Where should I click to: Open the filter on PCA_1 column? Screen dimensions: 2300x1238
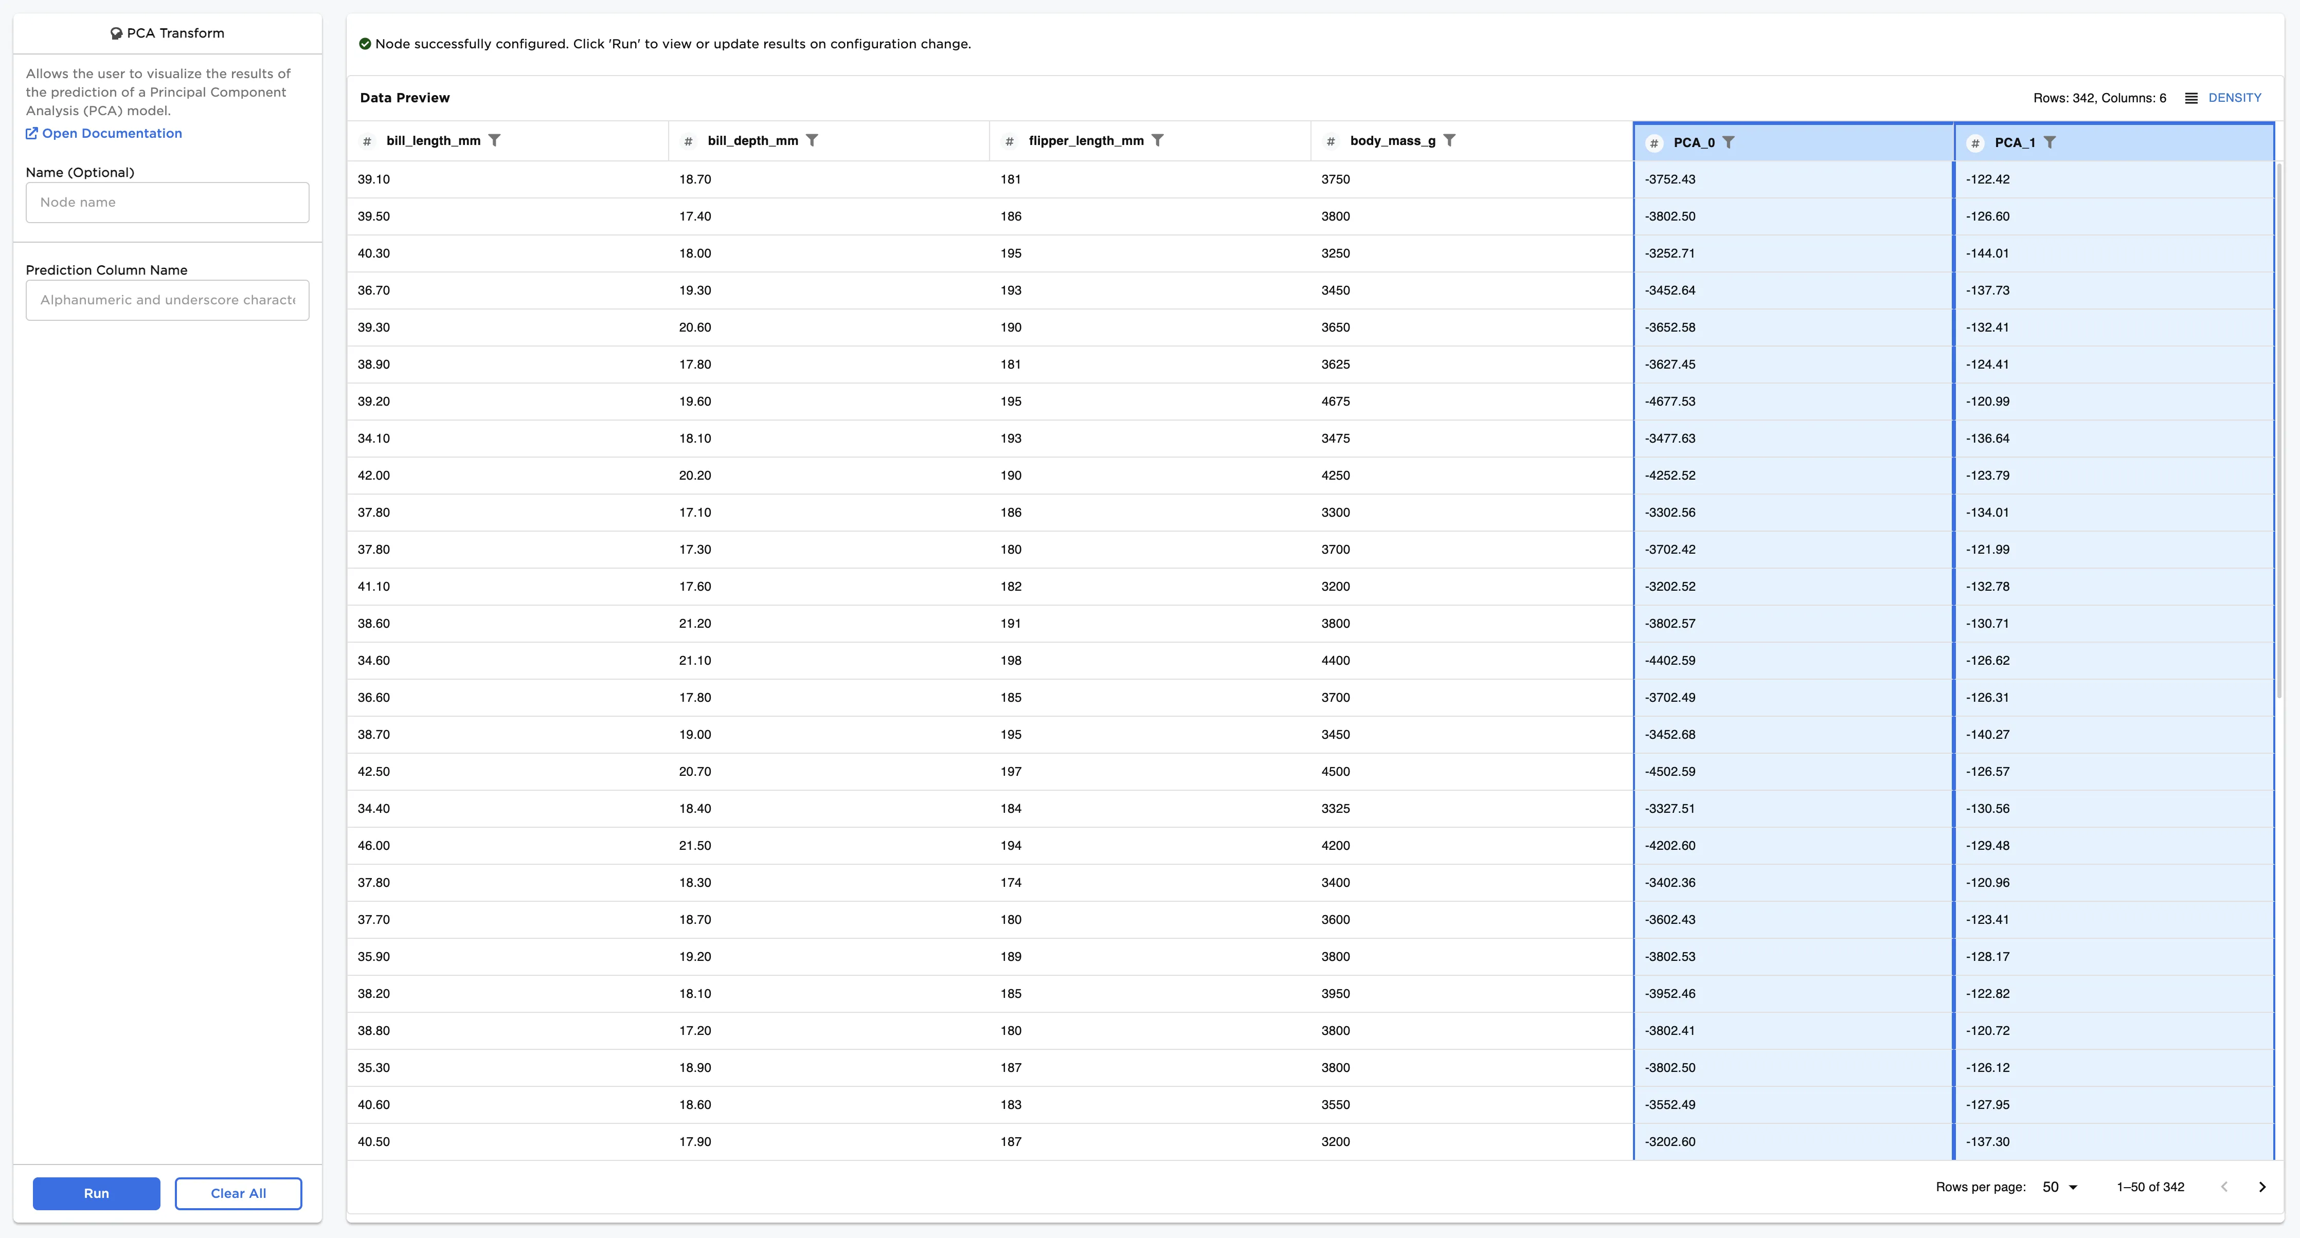coord(2051,142)
